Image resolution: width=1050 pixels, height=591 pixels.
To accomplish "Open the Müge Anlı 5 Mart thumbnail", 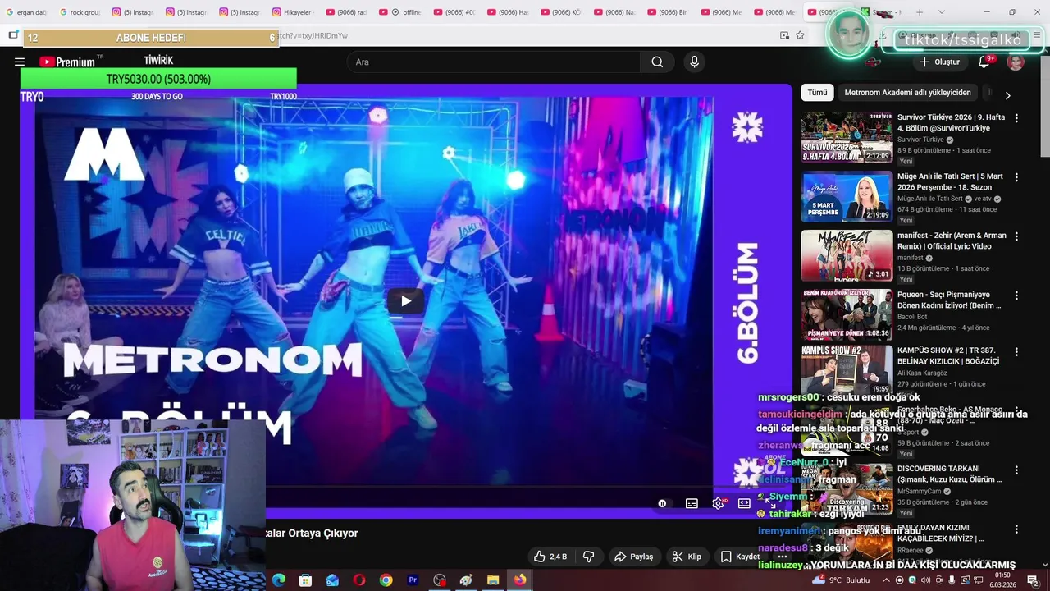I will (x=847, y=196).
